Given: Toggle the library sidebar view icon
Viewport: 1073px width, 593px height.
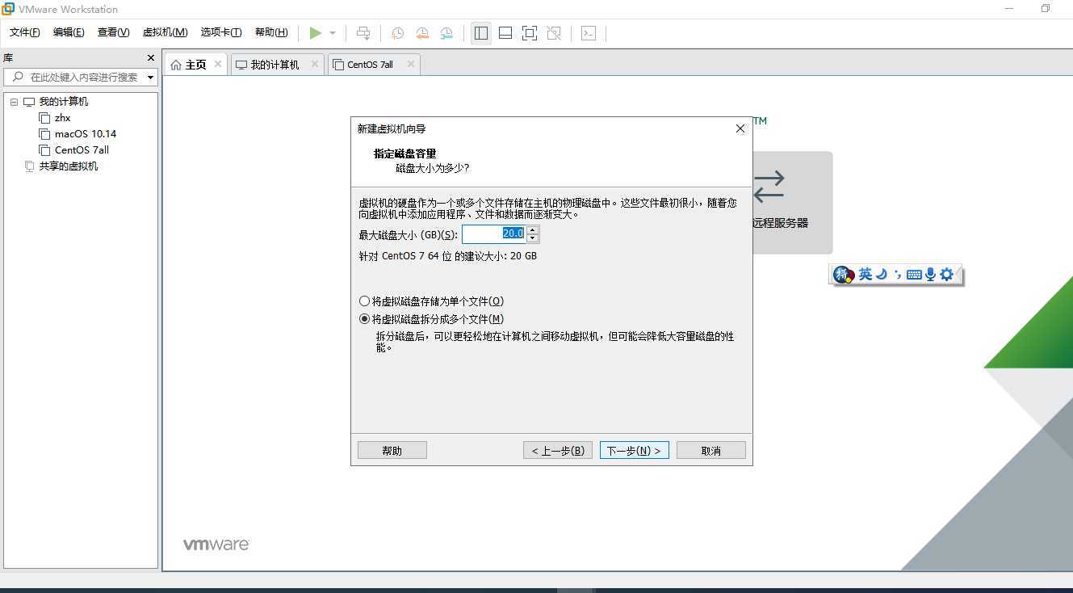Looking at the screenshot, I should point(481,33).
